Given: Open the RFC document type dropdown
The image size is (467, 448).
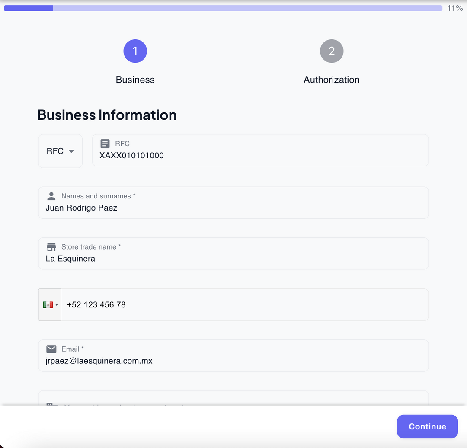Looking at the screenshot, I should click(x=60, y=151).
